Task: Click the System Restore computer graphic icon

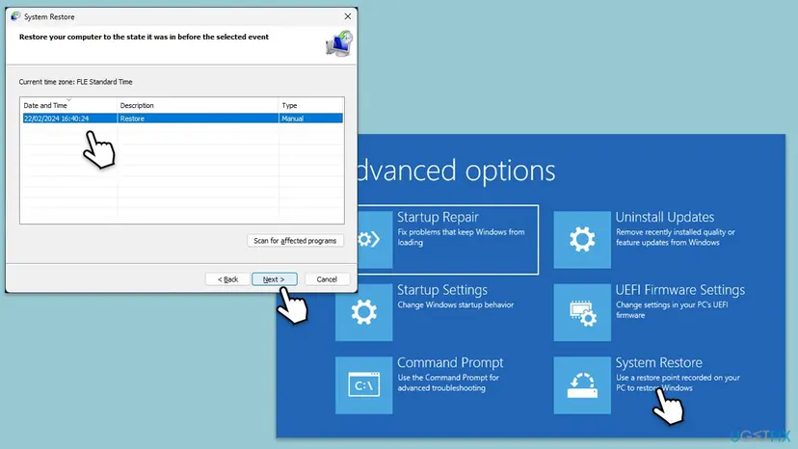Action: tap(339, 43)
